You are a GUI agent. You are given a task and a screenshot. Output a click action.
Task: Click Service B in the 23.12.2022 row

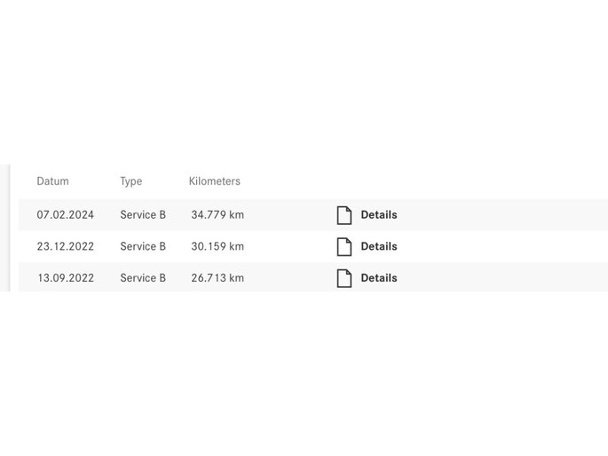click(x=143, y=246)
